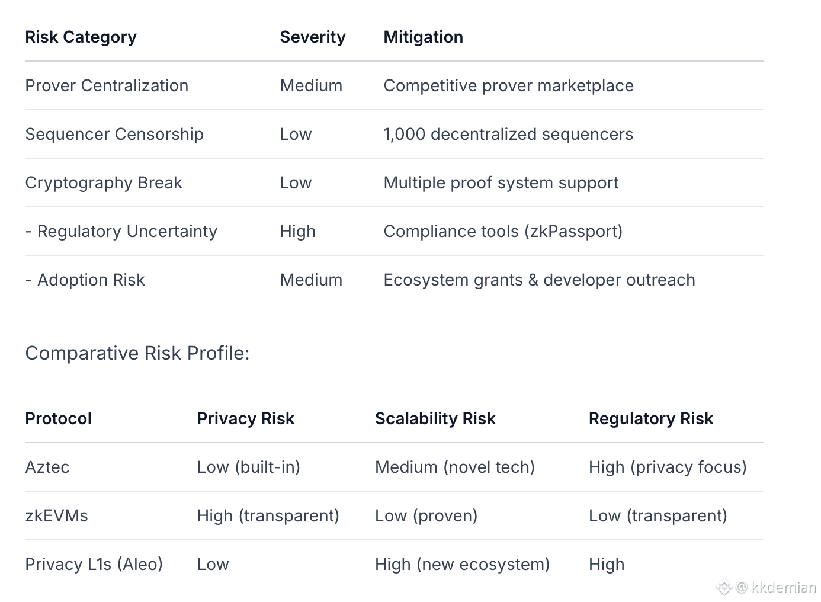The height and width of the screenshot is (602, 821).
Task: Click the Severity column header
Action: [312, 37]
